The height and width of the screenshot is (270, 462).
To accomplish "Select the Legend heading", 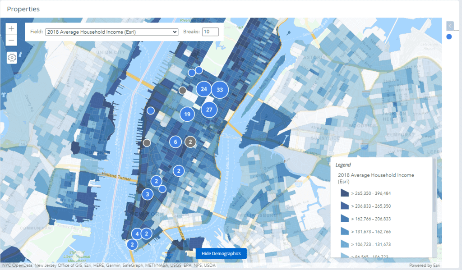I will click(x=343, y=164).
